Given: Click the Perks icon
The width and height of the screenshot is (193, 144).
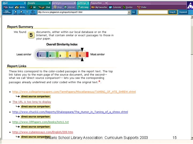Looking at the screenshot, I should pos(142,7).
